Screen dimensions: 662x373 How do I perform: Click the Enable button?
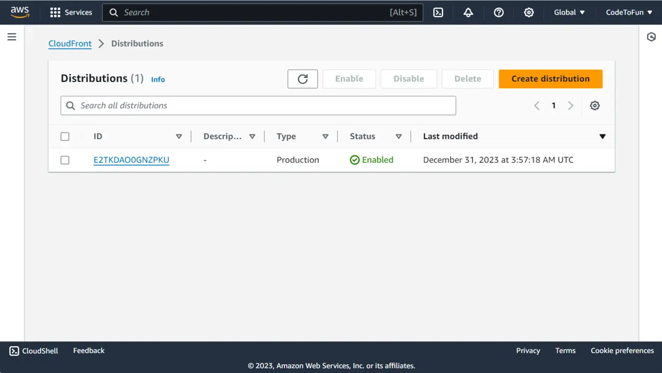[x=349, y=79]
